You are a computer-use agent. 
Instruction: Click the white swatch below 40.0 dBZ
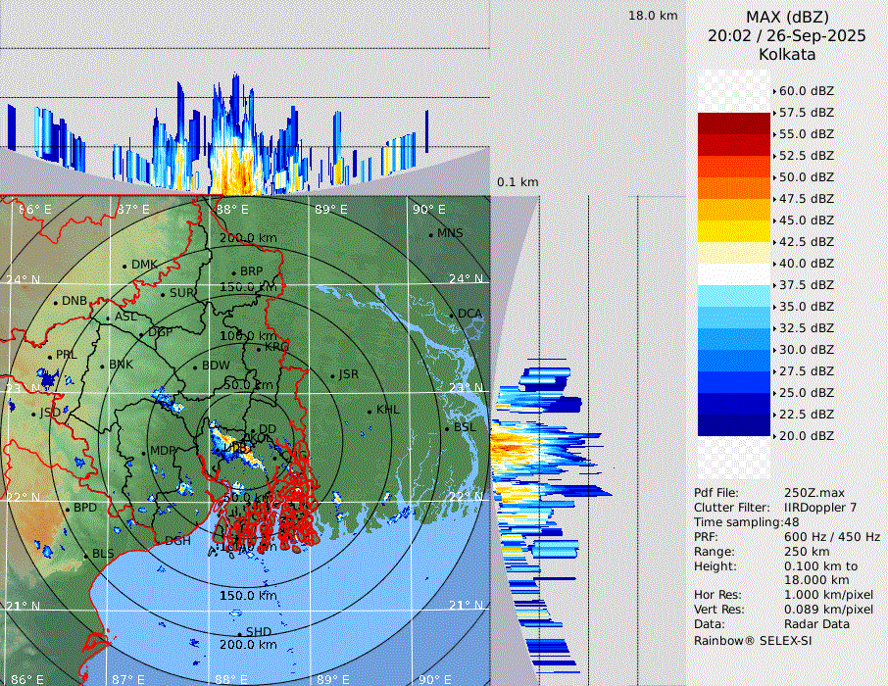click(734, 274)
